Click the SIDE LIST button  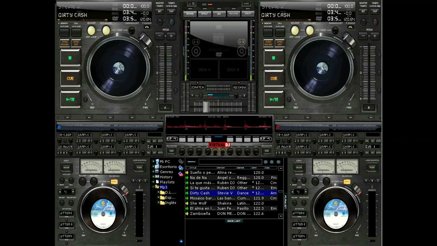(234, 221)
